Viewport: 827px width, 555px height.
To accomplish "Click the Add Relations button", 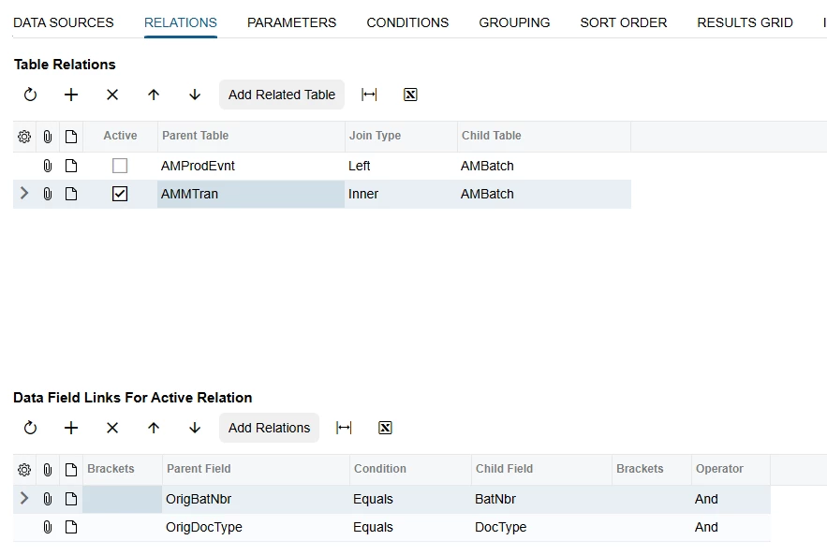I will pyautogui.click(x=269, y=428).
